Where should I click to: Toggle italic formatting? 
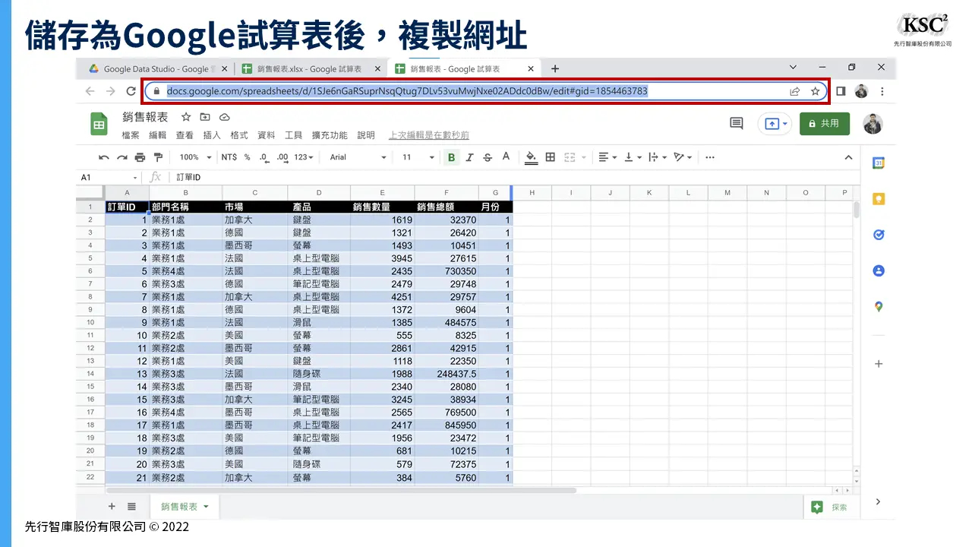[469, 157]
